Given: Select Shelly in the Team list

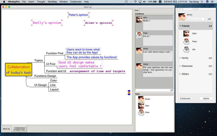Looking at the screenshot, I should tap(144, 99).
